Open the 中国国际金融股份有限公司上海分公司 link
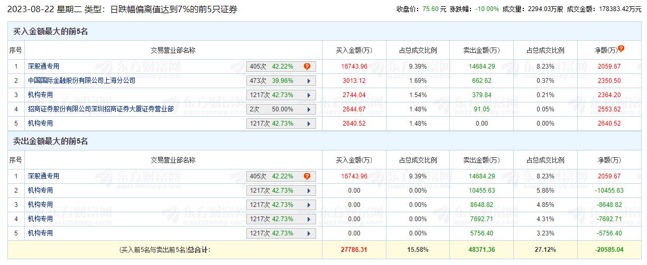The height and width of the screenshot is (265, 647). pyautogui.click(x=81, y=81)
